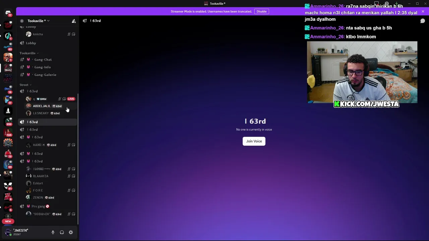
Task: Open X7 server icon with 8 badge
Action: coord(8,196)
